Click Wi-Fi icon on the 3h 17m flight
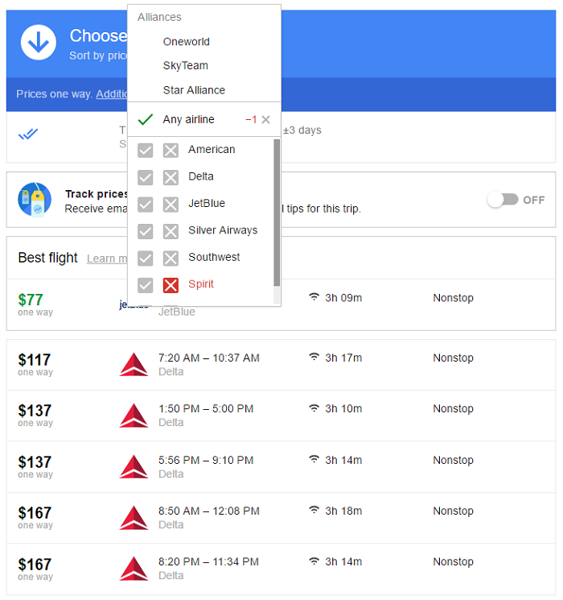This screenshot has height=600, width=563. [x=314, y=357]
